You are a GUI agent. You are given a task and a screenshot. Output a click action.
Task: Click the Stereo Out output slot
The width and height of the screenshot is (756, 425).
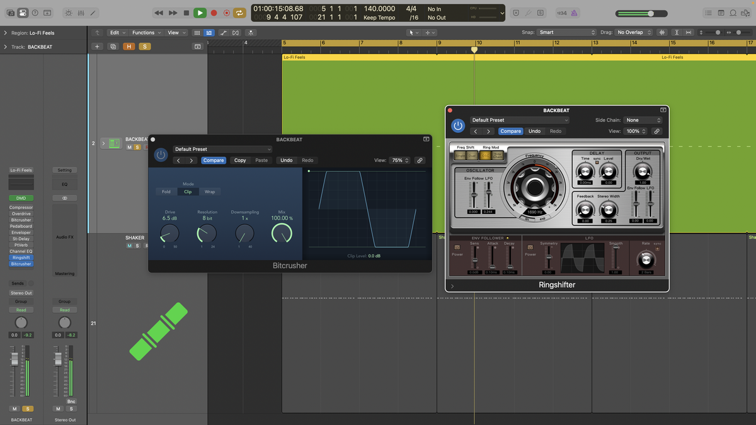(x=21, y=293)
